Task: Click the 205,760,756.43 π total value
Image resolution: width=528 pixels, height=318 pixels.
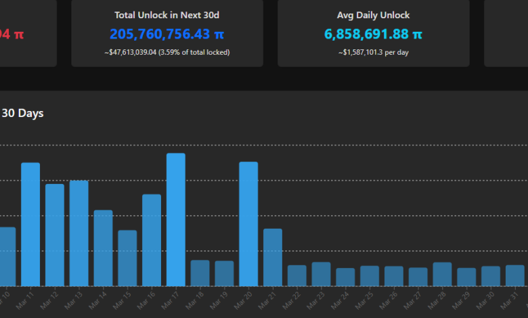Action: tap(167, 33)
